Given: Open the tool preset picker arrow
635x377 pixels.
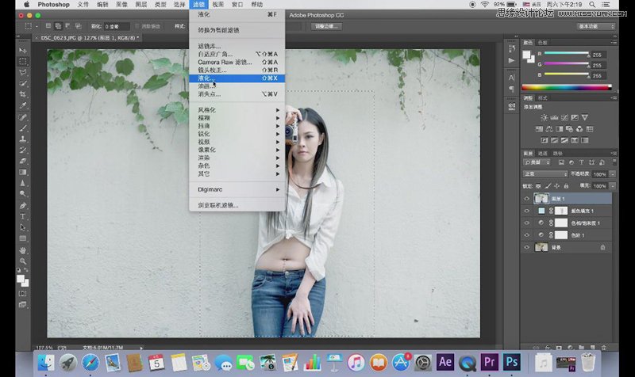Looking at the screenshot, I should pyautogui.click(x=37, y=26).
